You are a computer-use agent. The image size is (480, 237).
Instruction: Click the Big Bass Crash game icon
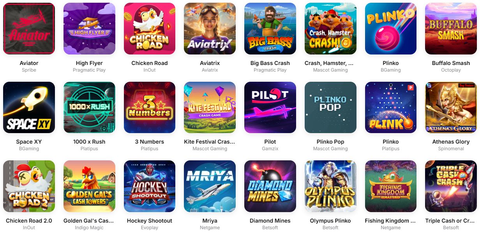(270, 28)
